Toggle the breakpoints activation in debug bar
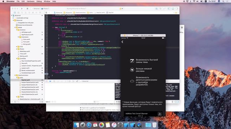 tap(50, 81)
